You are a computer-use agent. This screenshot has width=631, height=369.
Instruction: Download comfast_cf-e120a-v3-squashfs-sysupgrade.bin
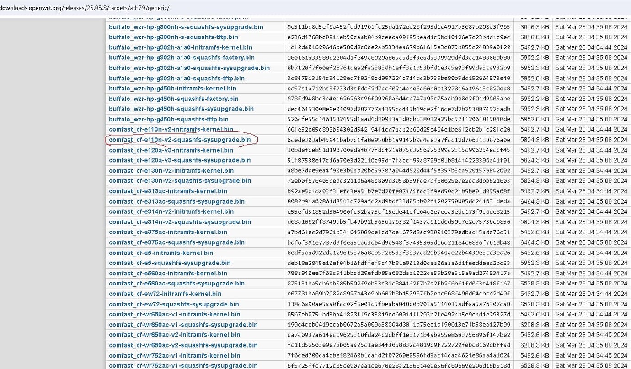180,160
